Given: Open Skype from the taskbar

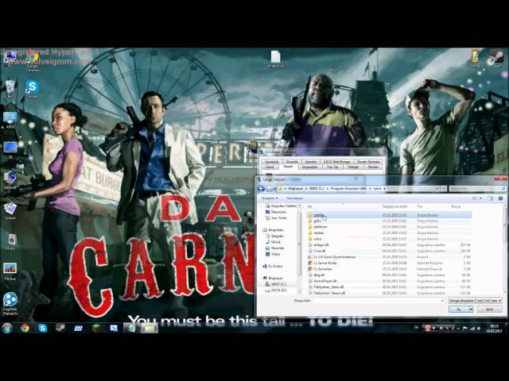Looking at the screenshot, I should (42, 328).
